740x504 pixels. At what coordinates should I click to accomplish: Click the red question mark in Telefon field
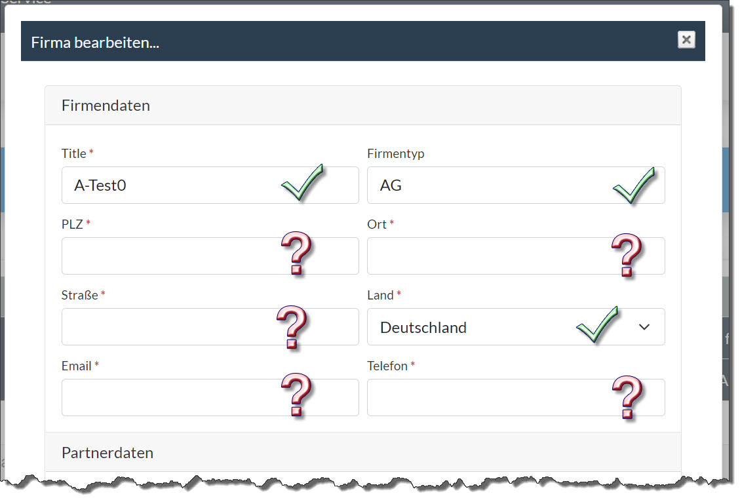(x=627, y=397)
